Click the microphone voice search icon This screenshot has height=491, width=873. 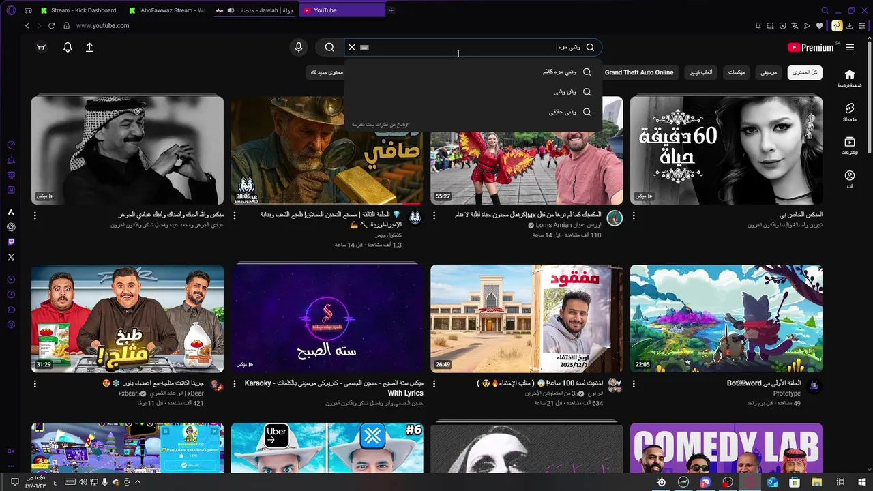298,47
